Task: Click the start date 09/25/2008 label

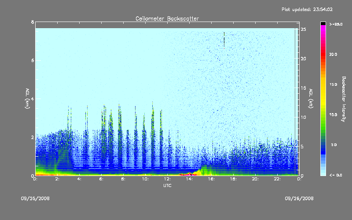Action: tap(35, 198)
